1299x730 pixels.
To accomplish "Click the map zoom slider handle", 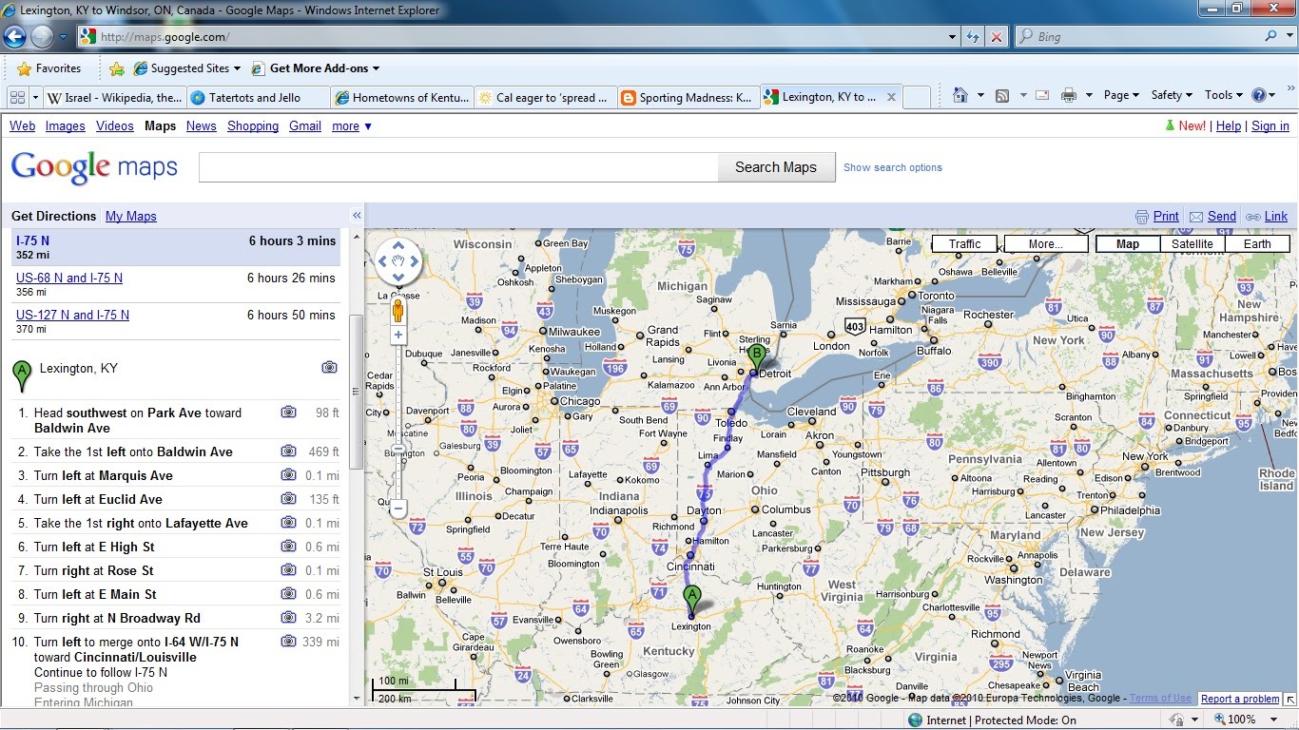I will tap(398, 451).
